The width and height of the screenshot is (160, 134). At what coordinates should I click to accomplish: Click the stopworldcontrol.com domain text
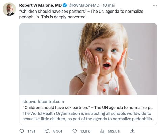pyautogui.click(x=43, y=102)
